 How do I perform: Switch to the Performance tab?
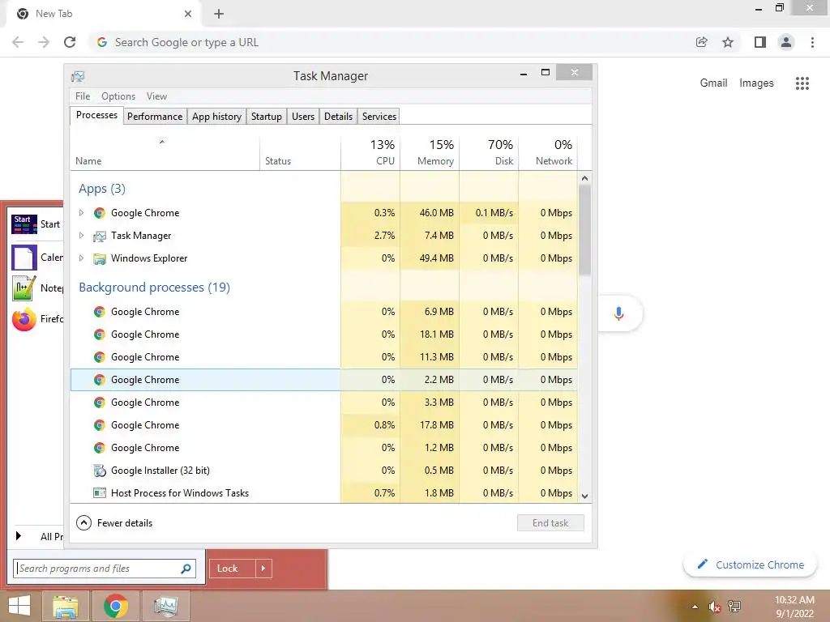[x=155, y=117]
